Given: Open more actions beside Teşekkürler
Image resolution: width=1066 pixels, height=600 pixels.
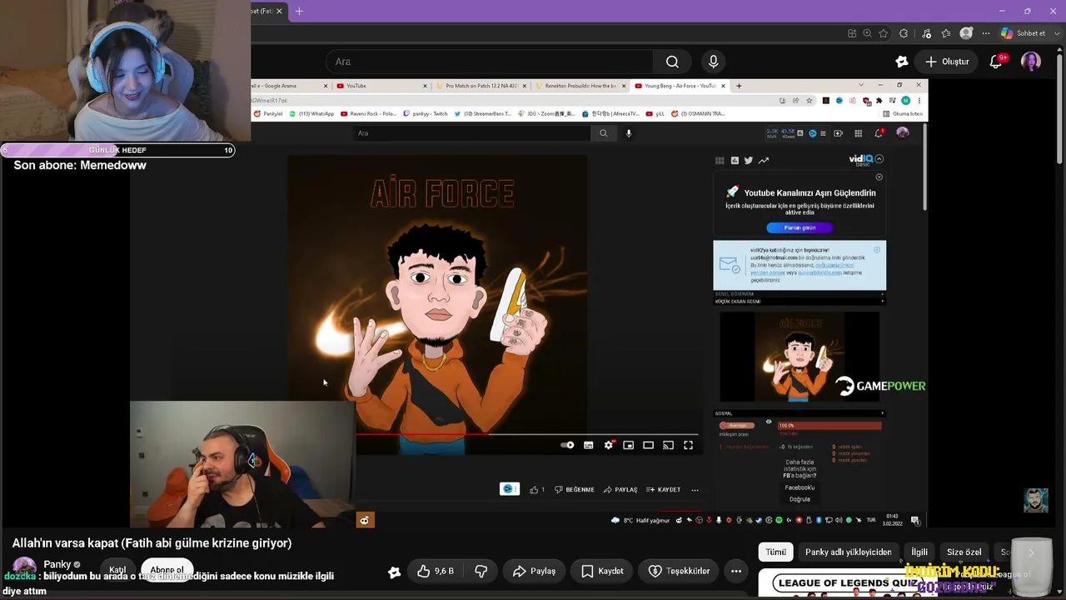Looking at the screenshot, I should 736,571.
